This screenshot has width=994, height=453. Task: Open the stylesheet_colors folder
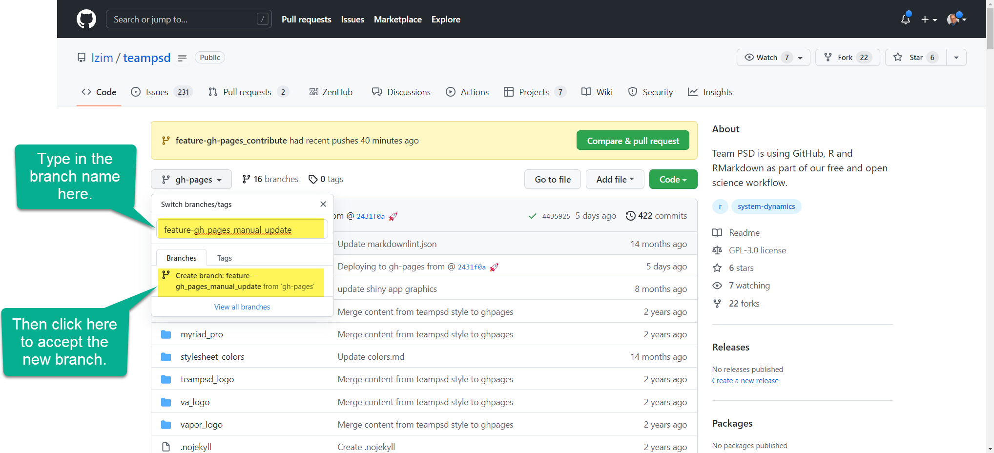(212, 357)
